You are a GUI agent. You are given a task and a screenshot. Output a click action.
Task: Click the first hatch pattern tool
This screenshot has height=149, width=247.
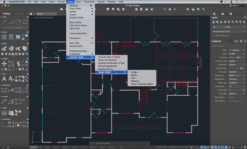(x=4, y=37)
